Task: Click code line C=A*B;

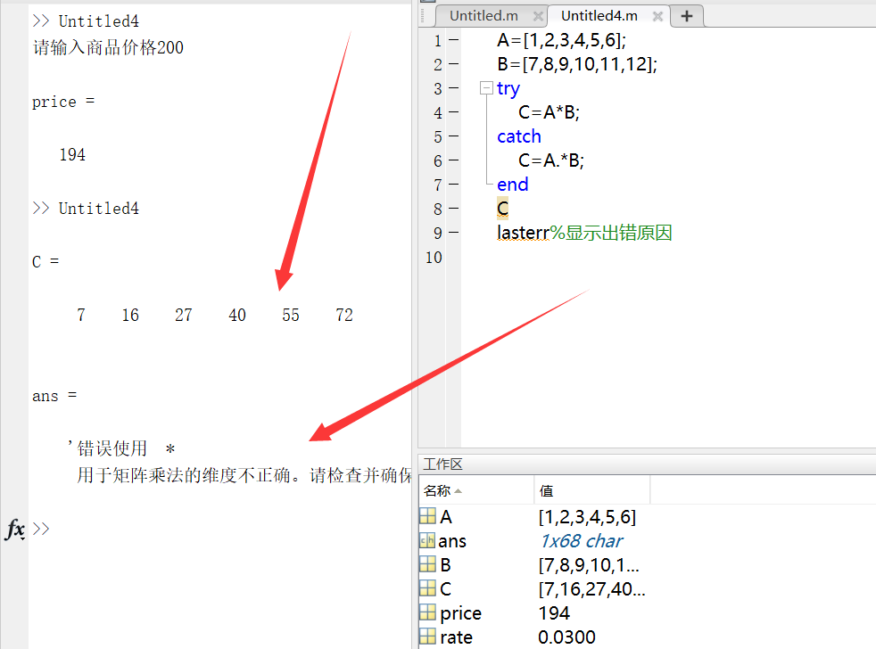Action: [x=550, y=112]
